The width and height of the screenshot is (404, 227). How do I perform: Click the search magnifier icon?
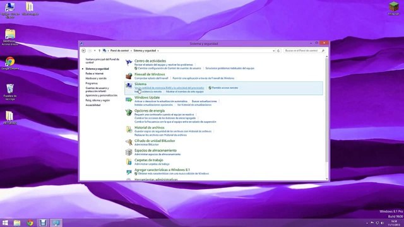tap(323, 50)
